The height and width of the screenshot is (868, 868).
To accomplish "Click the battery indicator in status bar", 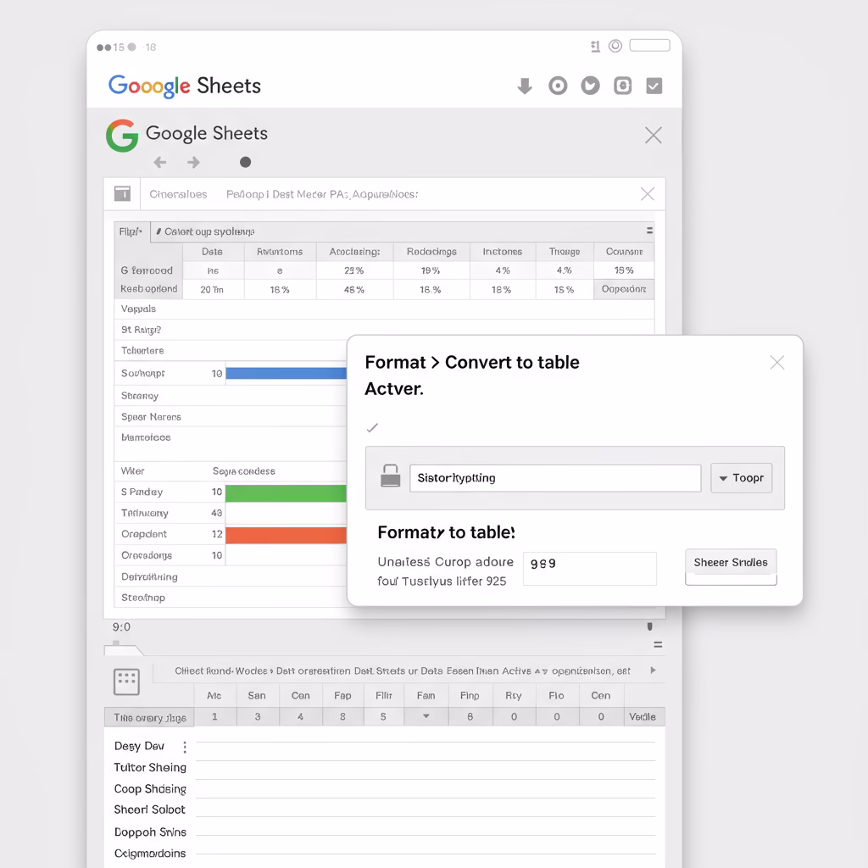I will point(650,46).
